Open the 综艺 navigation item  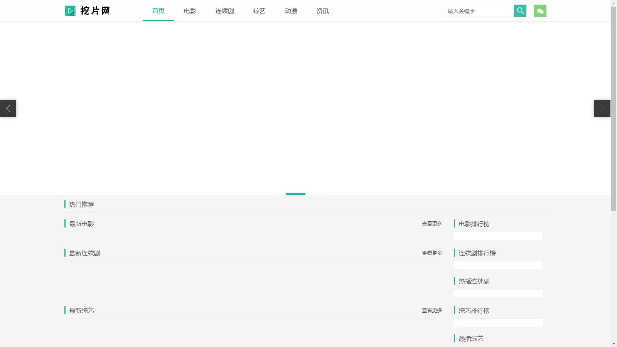click(259, 11)
